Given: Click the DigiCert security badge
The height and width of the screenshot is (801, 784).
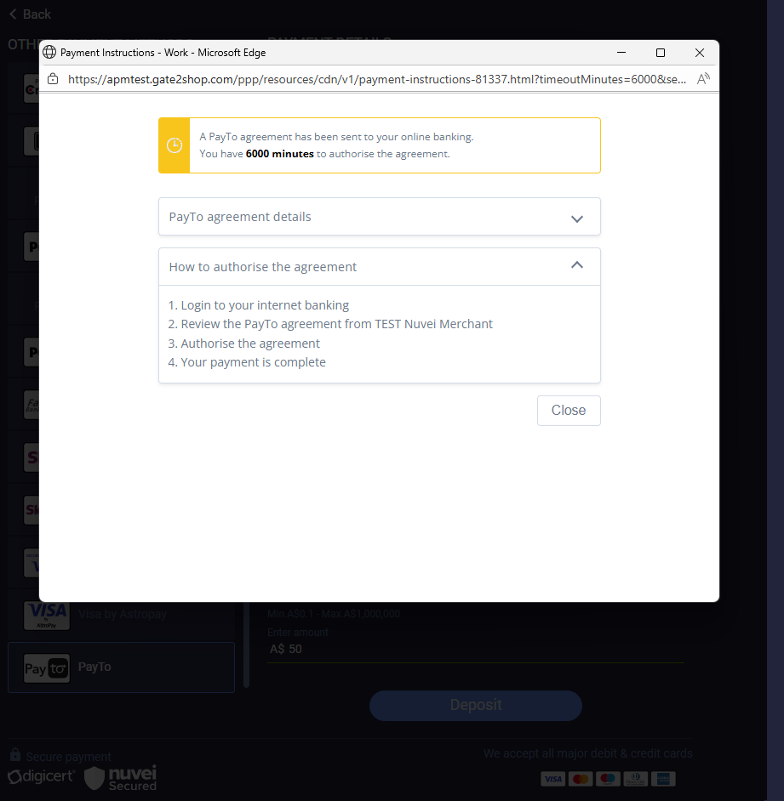Looking at the screenshot, I should point(42,777).
